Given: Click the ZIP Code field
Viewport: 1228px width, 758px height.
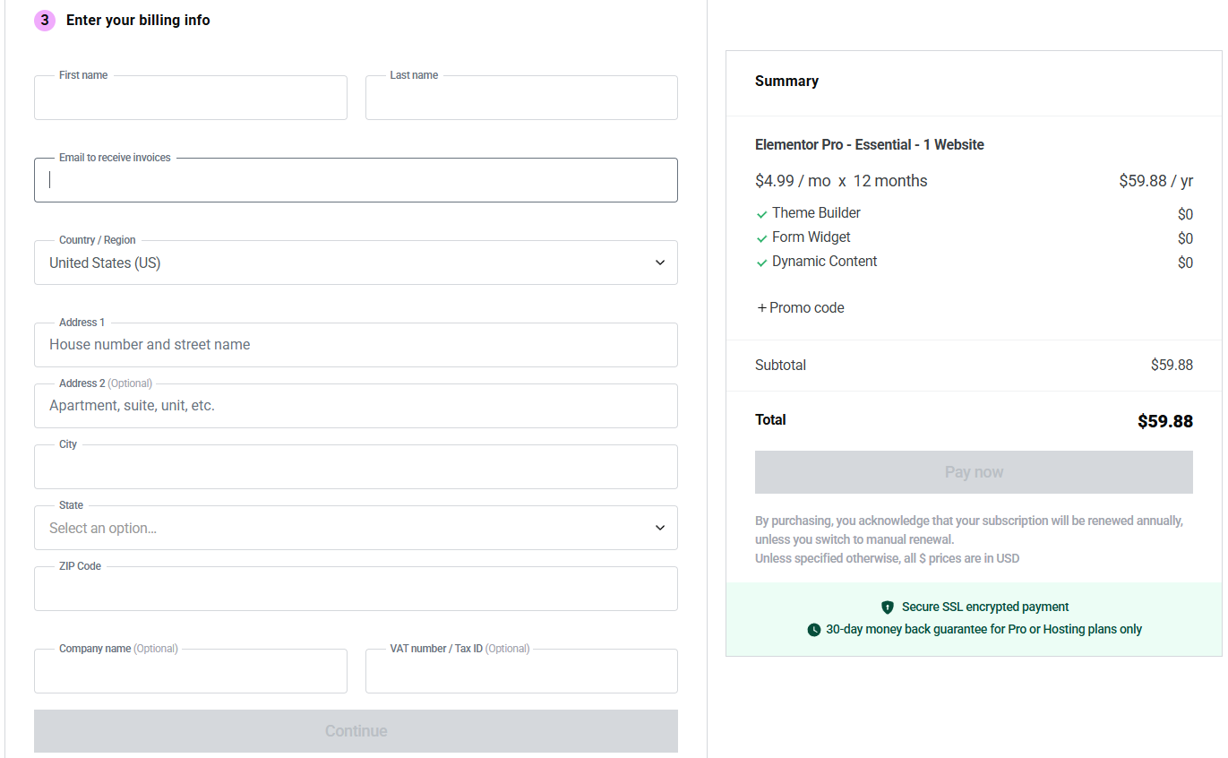Looking at the screenshot, I should [356, 589].
